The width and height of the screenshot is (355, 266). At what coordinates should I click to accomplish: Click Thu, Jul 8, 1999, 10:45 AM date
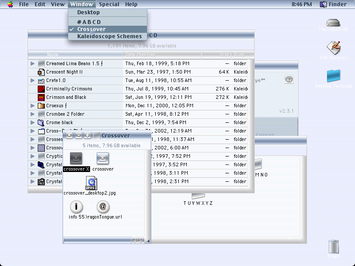[157, 89]
